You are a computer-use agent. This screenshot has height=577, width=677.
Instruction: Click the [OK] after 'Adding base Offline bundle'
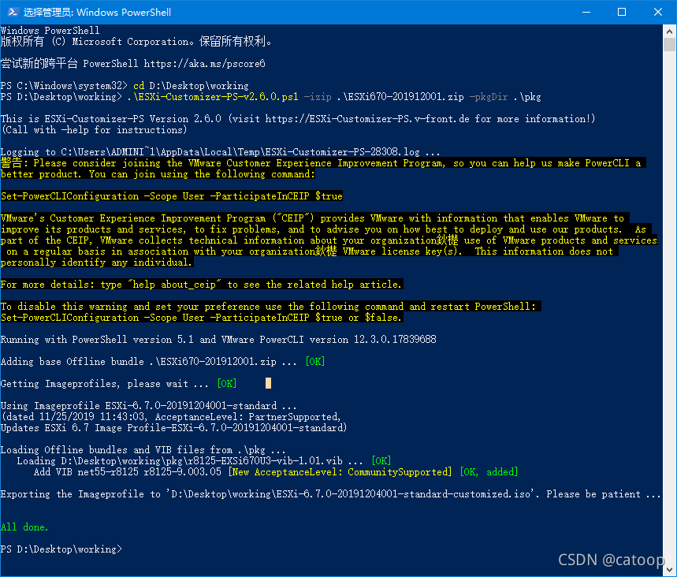tap(315, 362)
